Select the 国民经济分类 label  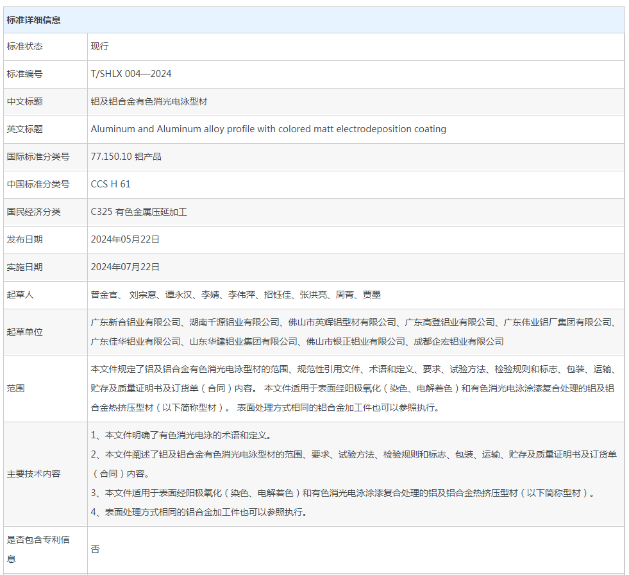[33, 212]
